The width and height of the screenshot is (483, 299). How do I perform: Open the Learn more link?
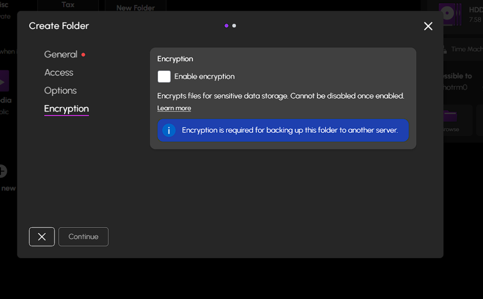(174, 108)
